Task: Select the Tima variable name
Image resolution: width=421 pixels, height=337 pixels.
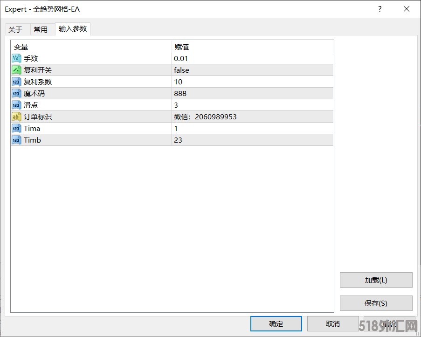Action: click(32, 128)
